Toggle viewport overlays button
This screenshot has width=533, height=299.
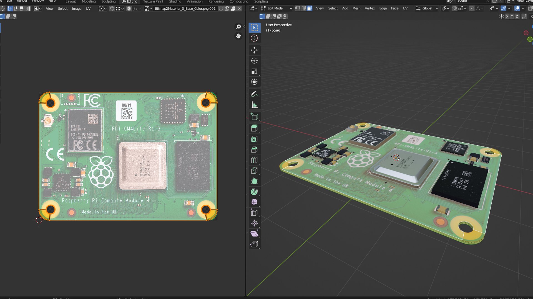[517, 8]
